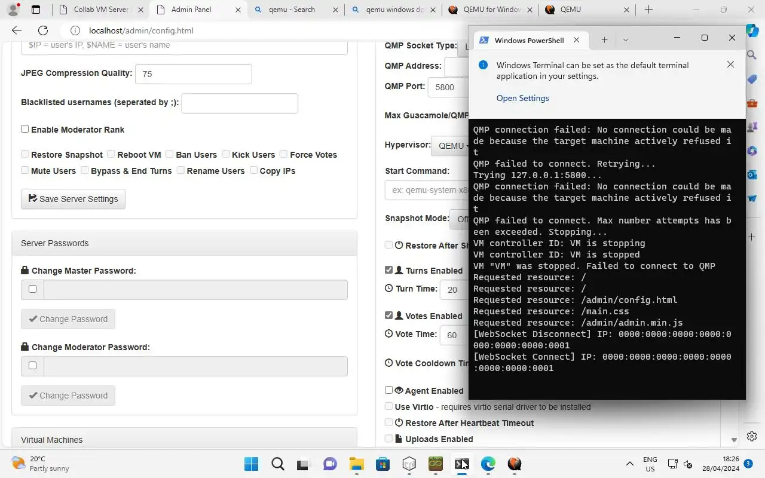
Task: Show hidden system tray icons
Action: [x=629, y=464]
